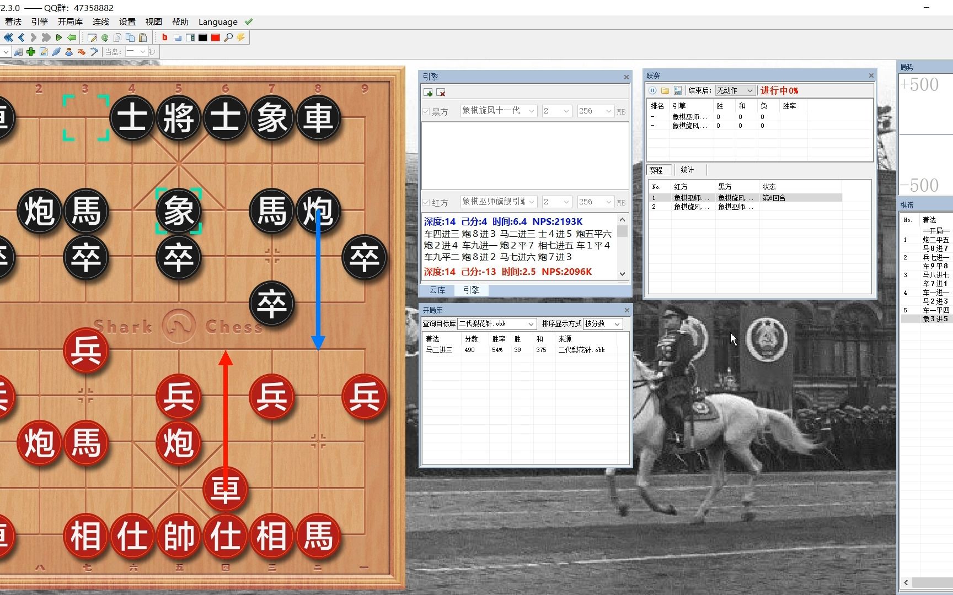Step back one move
This screenshot has width=953, height=595.
tap(21, 37)
